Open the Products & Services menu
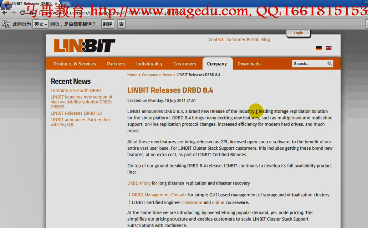The width and height of the screenshot is (368, 228). tap(75, 64)
